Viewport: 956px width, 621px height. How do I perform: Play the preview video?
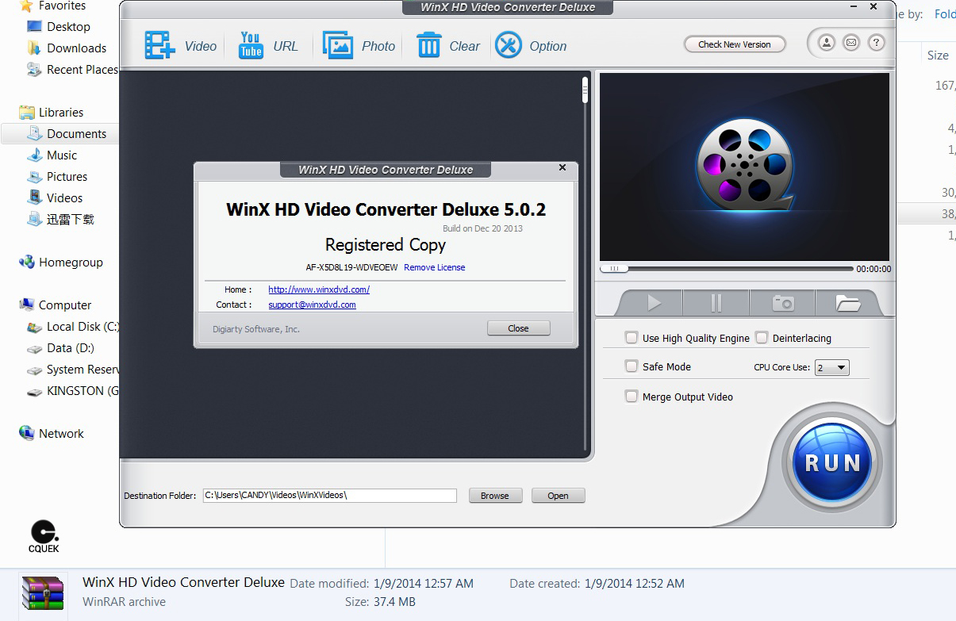coord(652,303)
